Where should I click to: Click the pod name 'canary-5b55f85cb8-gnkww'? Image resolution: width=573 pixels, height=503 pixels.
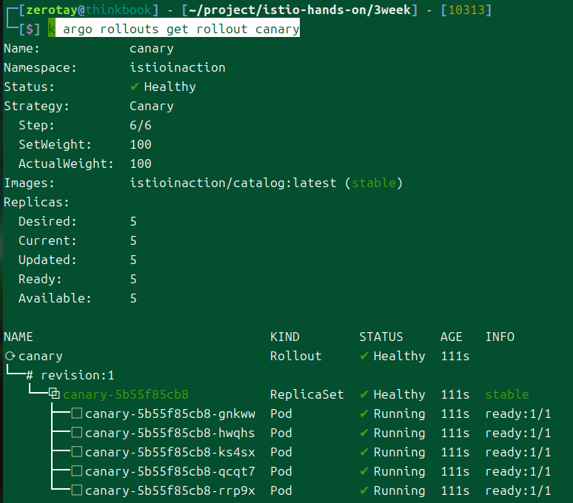(170, 413)
